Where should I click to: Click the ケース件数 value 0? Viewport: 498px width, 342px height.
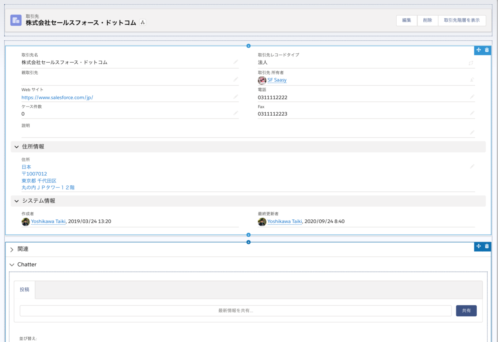point(23,114)
